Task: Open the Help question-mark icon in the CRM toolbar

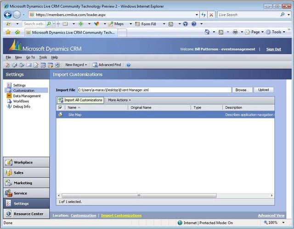Action: (x=129, y=65)
